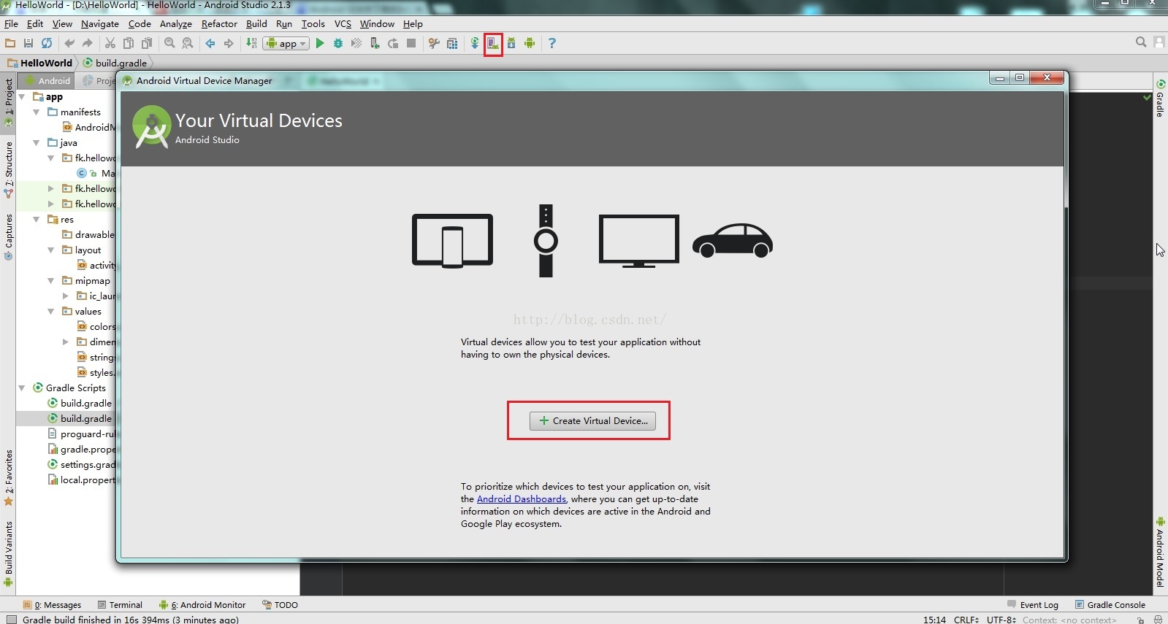This screenshot has width=1168, height=624.
Task: Toggle the 7: Structure side panel
Action: point(8,169)
